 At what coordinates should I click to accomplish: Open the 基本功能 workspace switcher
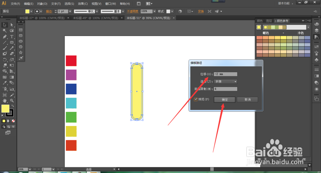pyautogui.click(x=286, y=3)
